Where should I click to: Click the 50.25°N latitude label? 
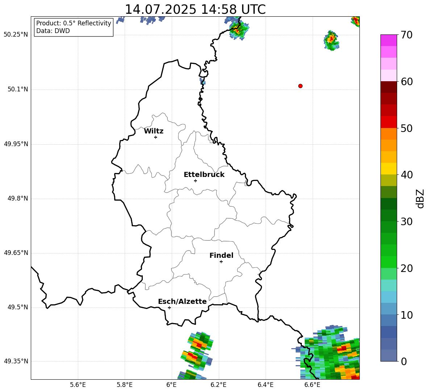click(x=16, y=35)
